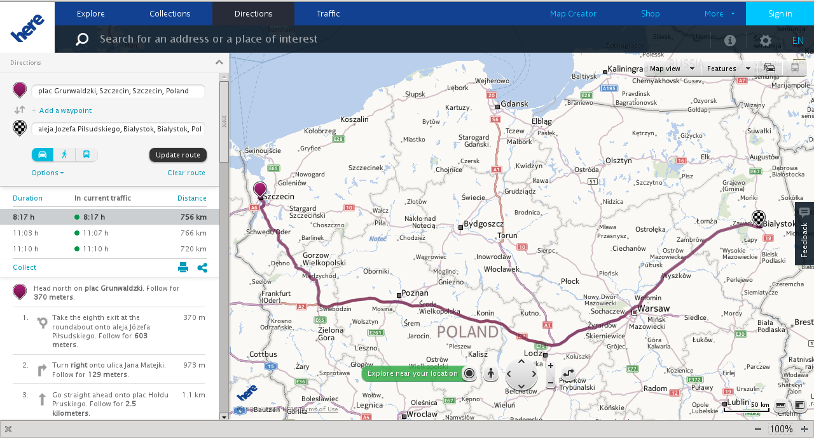Open the Traffic tab

[328, 13]
